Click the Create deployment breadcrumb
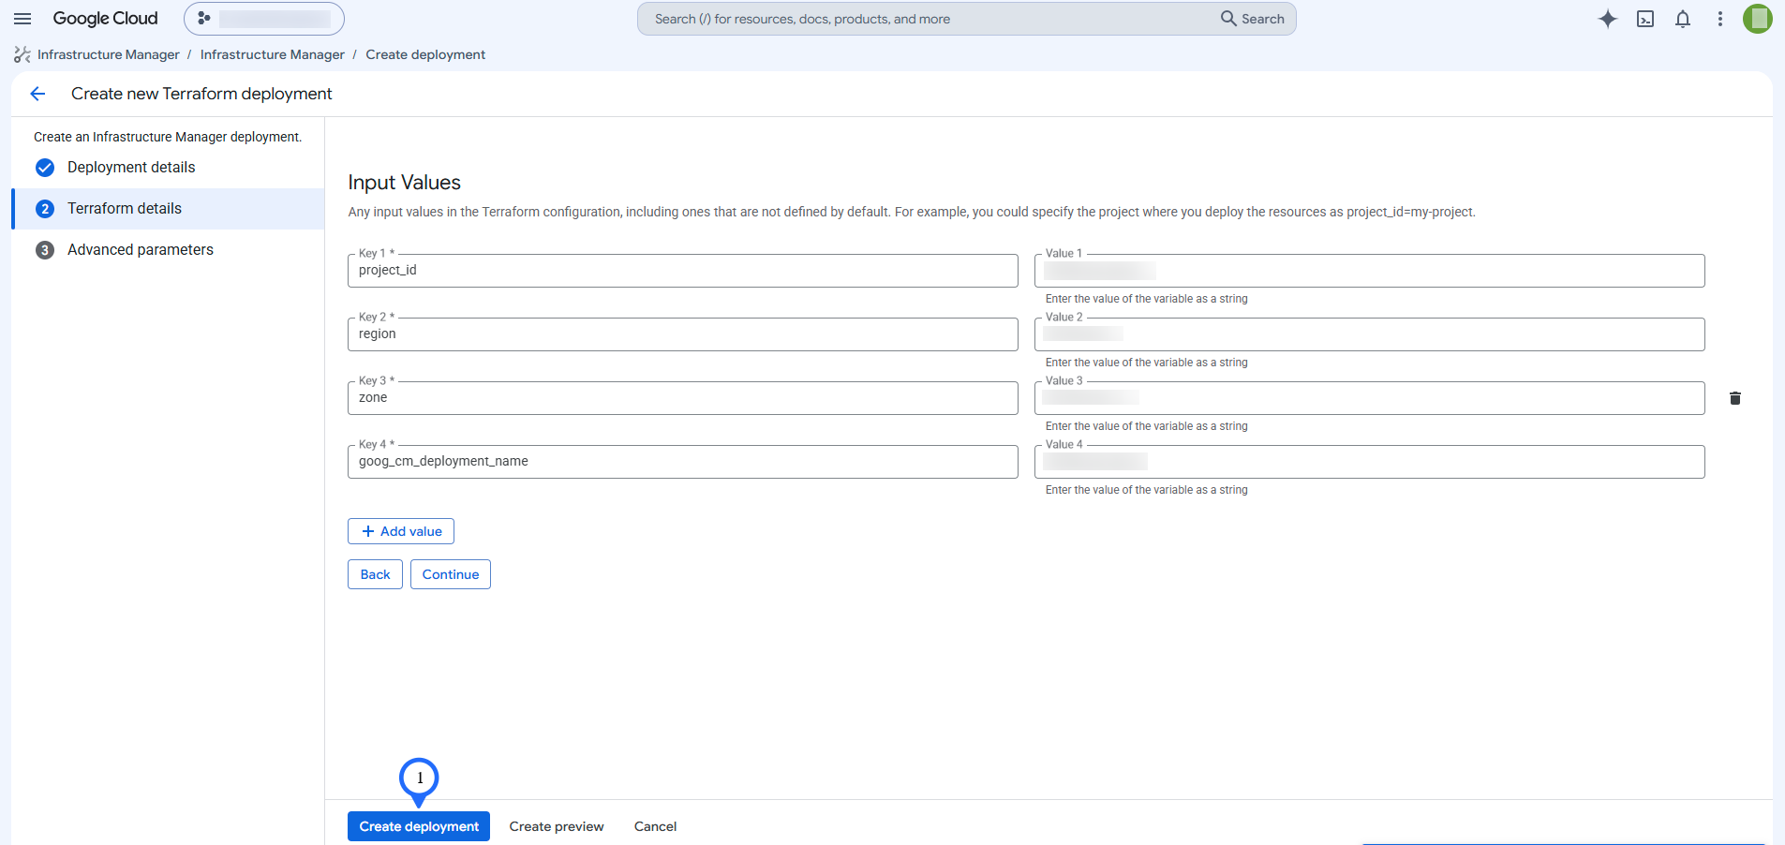Screen dimensions: 1785x845 [x=425, y=54]
